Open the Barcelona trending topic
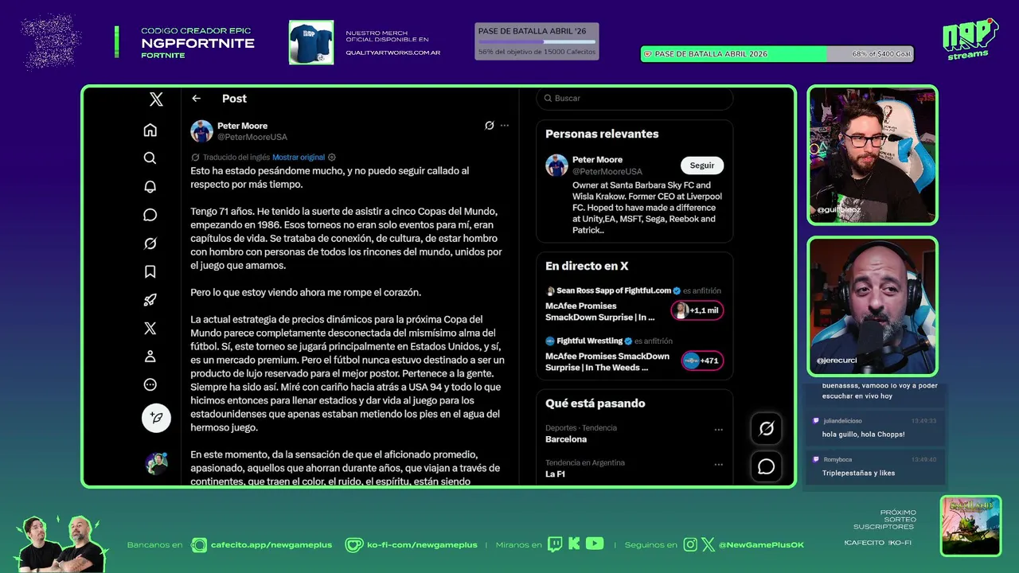 coord(566,439)
